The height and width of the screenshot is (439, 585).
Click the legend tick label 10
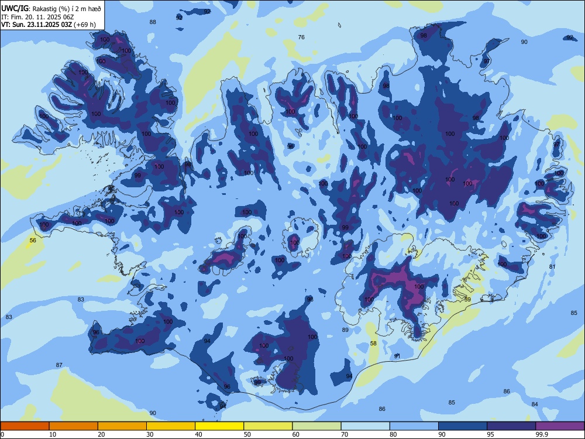tap(53, 434)
